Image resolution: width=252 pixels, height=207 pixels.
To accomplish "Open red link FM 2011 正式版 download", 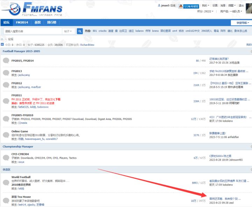I will coord(36,99).
